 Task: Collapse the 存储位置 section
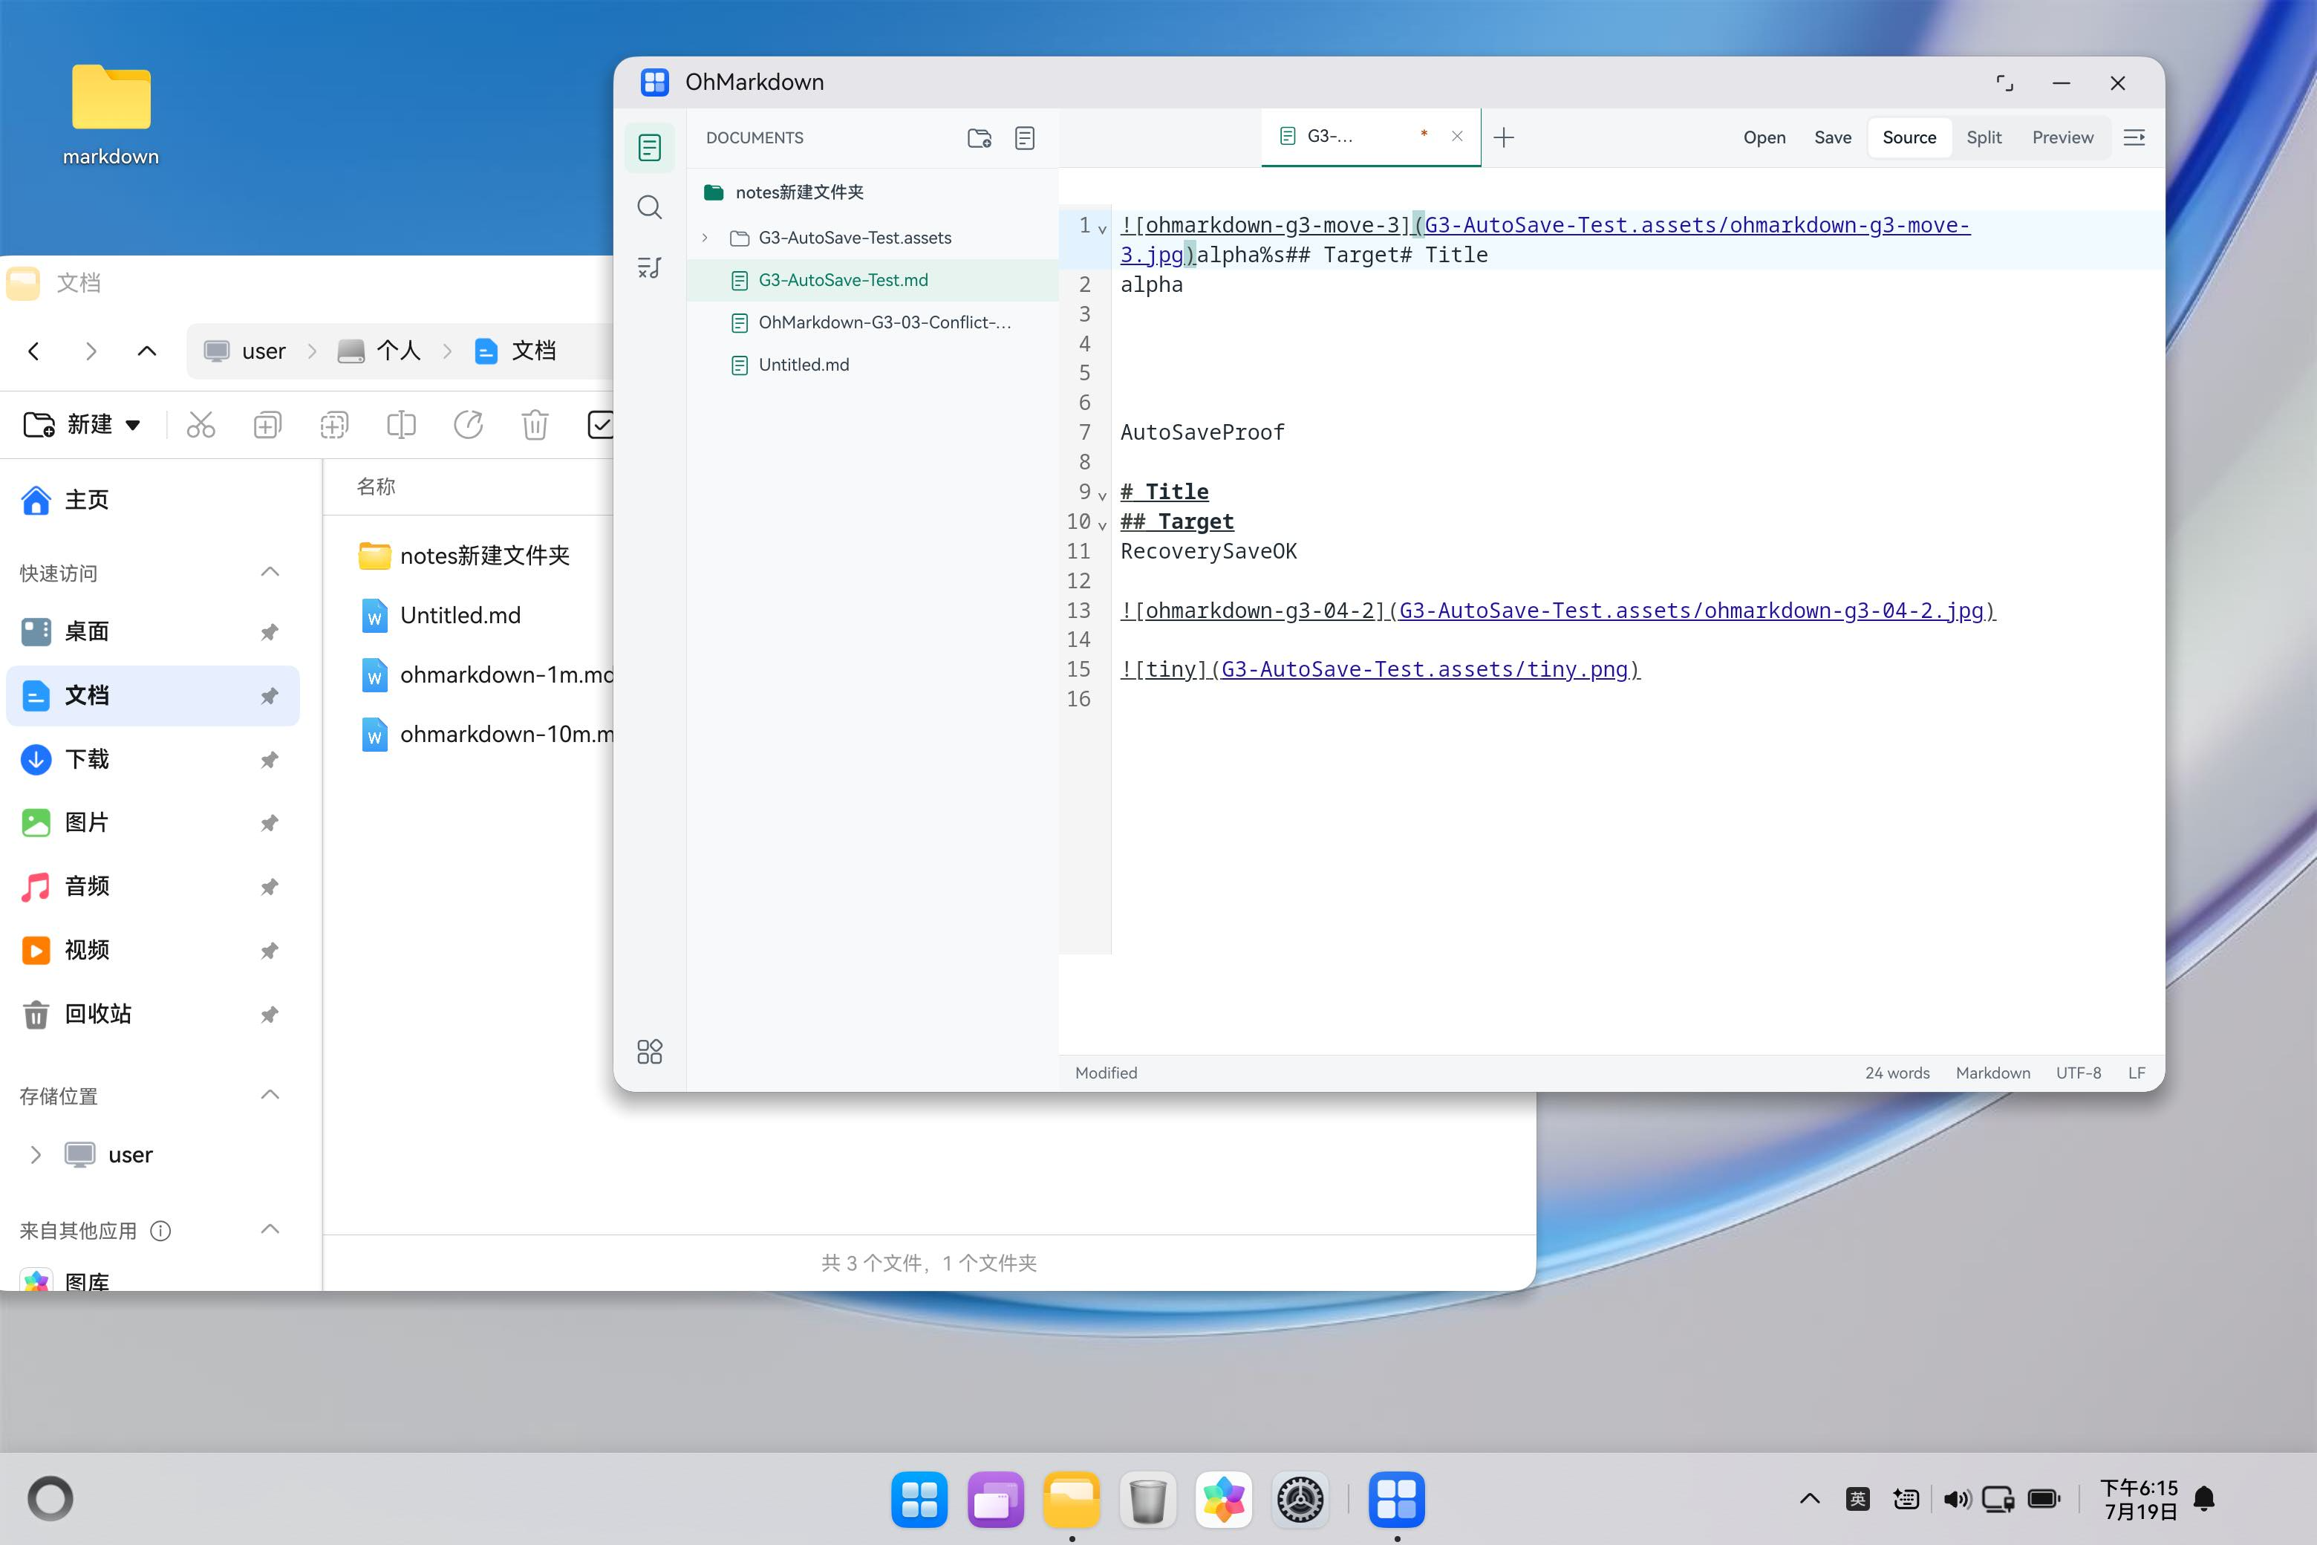270,1096
